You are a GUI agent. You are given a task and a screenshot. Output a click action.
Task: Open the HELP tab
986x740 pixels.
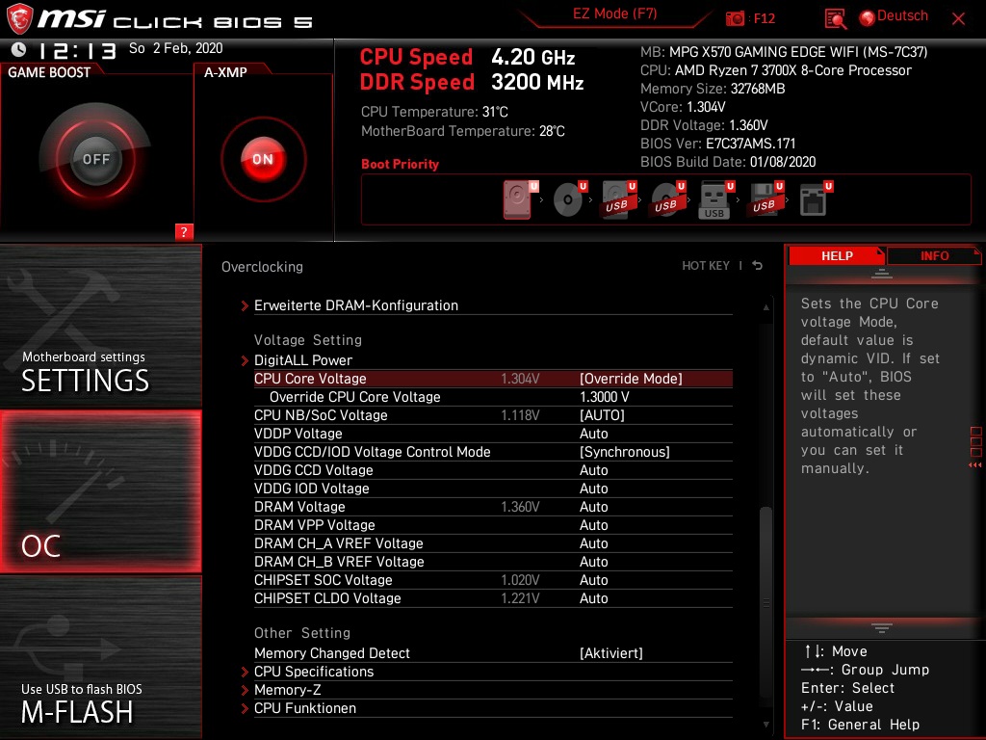point(836,255)
